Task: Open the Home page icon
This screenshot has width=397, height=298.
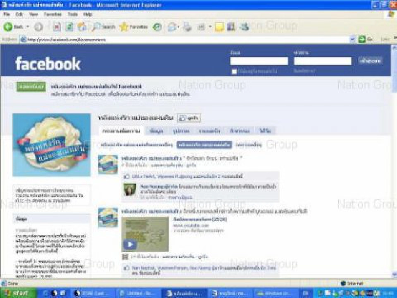Action: point(82,27)
